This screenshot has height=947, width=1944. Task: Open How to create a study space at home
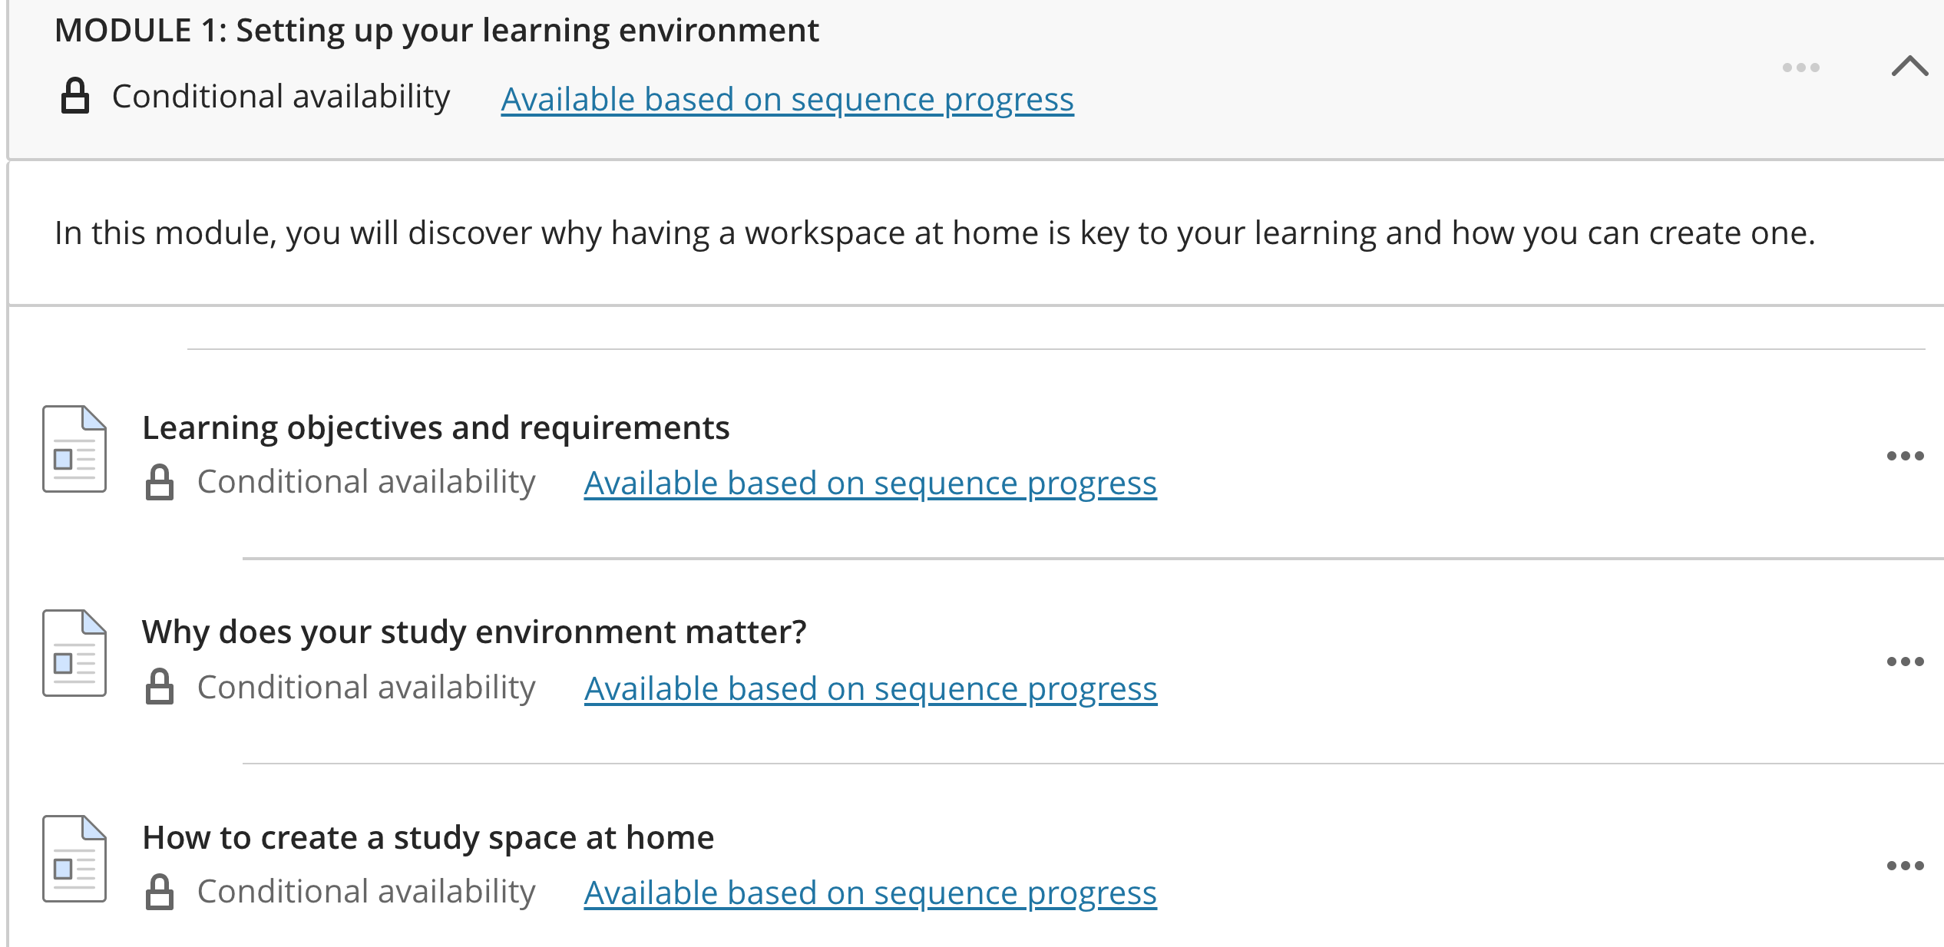pos(428,837)
